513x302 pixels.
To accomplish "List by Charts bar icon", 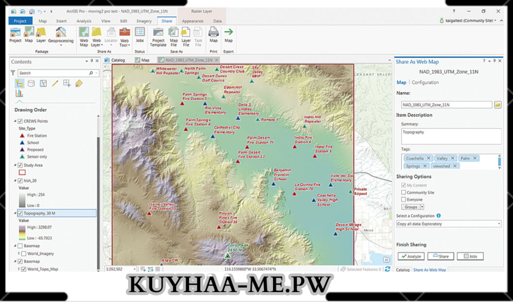I will coord(19,94).
